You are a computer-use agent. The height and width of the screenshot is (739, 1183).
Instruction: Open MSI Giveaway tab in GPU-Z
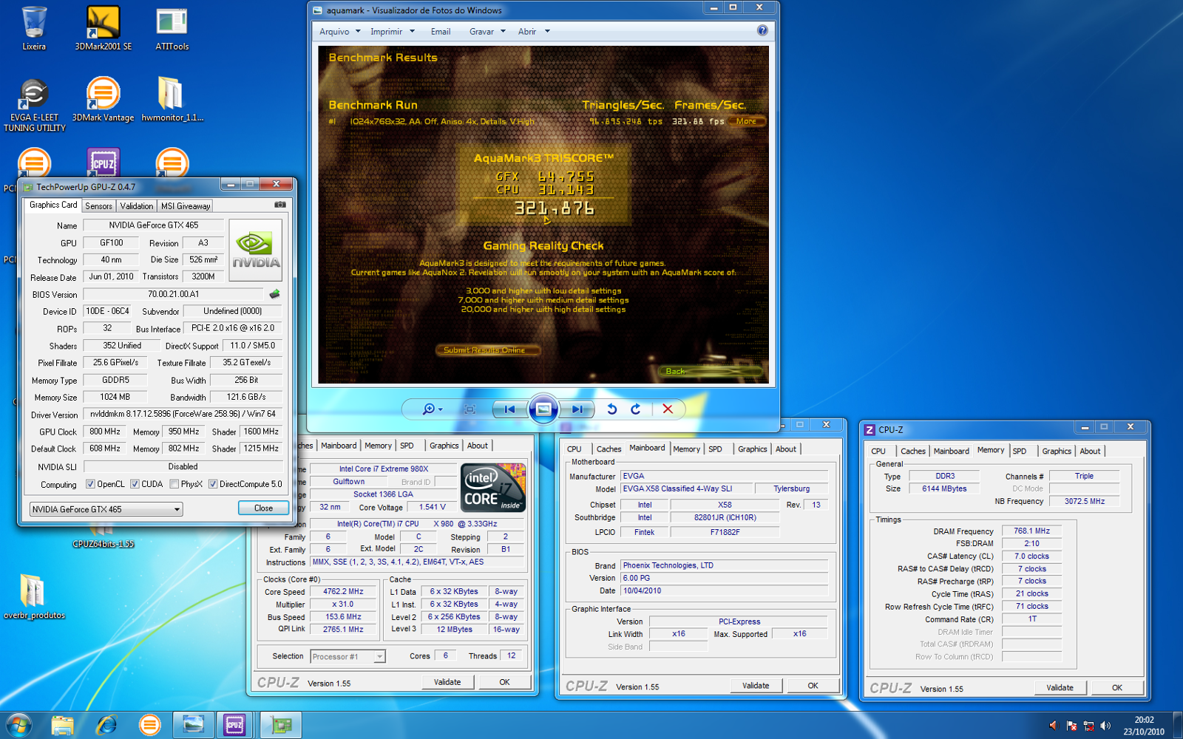(185, 206)
